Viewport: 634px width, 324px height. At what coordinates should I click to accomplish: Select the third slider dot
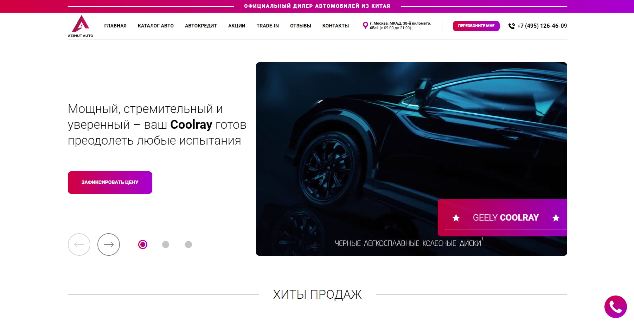(188, 244)
